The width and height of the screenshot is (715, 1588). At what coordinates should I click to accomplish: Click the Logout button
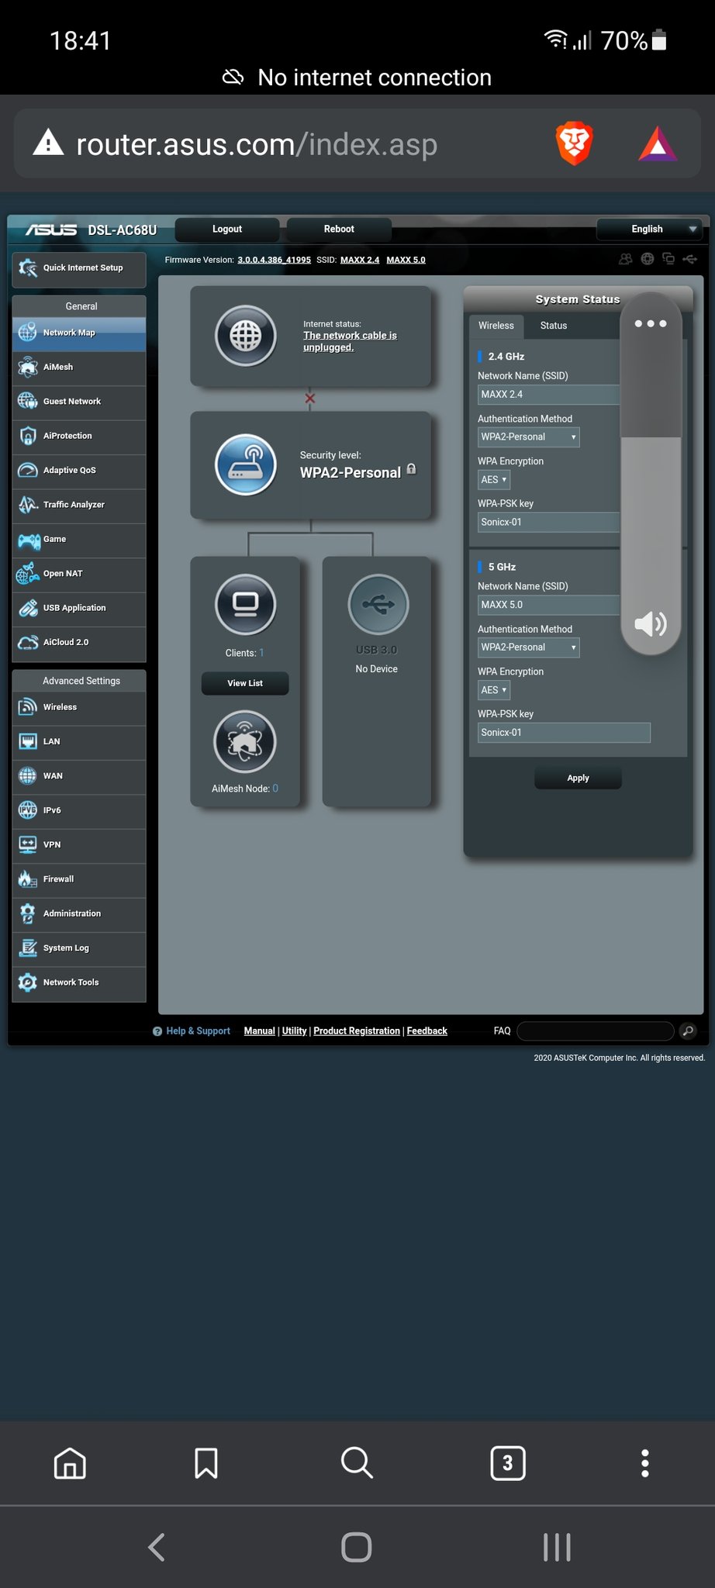[x=227, y=230]
